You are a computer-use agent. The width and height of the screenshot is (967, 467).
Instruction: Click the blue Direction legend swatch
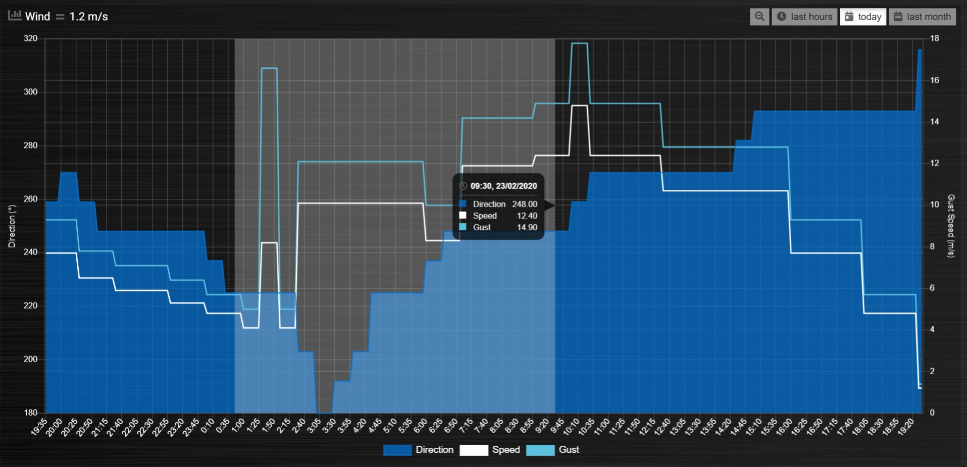click(397, 450)
